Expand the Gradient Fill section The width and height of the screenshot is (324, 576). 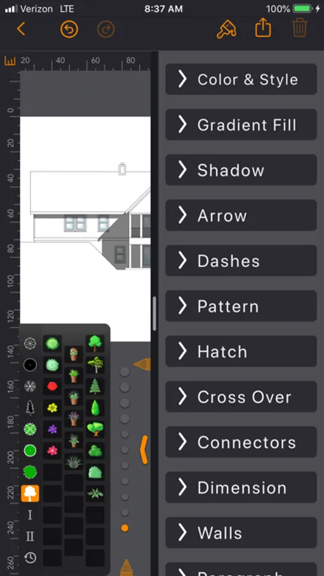tap(241, 125)
